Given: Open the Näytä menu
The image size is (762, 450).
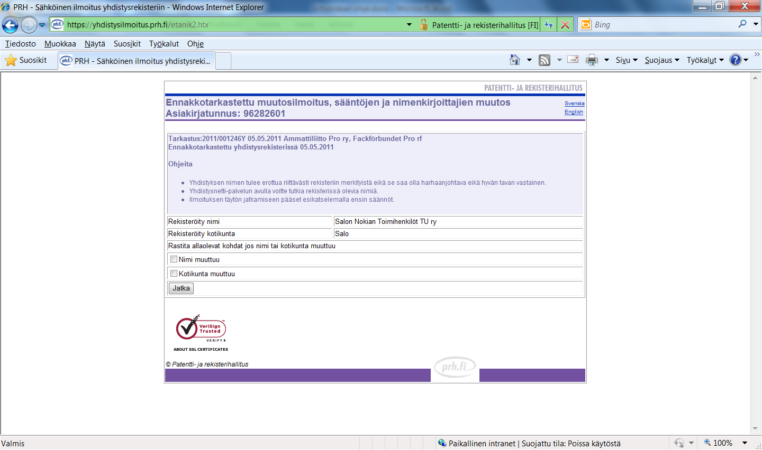Looking at the screenshot, I should tap(95, 44).
